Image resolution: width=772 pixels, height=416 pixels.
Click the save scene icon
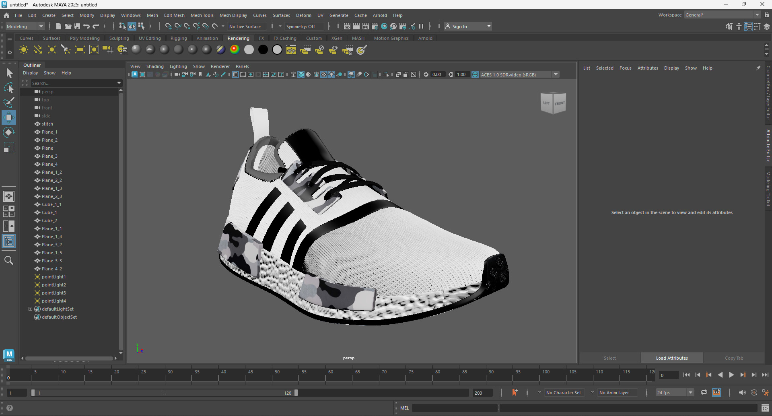point(77,26)
